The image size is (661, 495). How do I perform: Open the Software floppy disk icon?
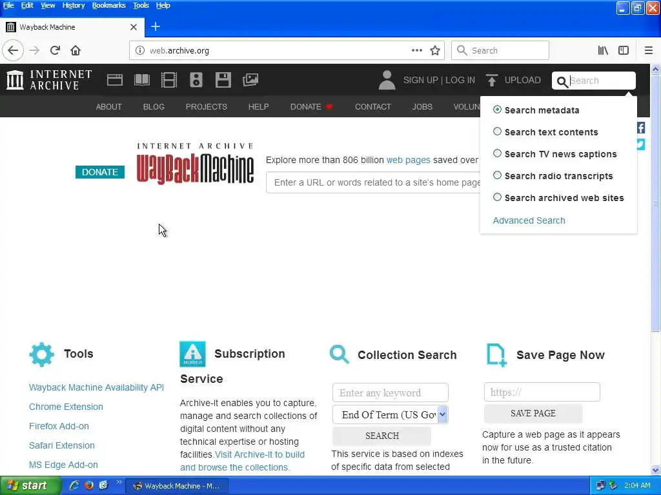(223, 80)
